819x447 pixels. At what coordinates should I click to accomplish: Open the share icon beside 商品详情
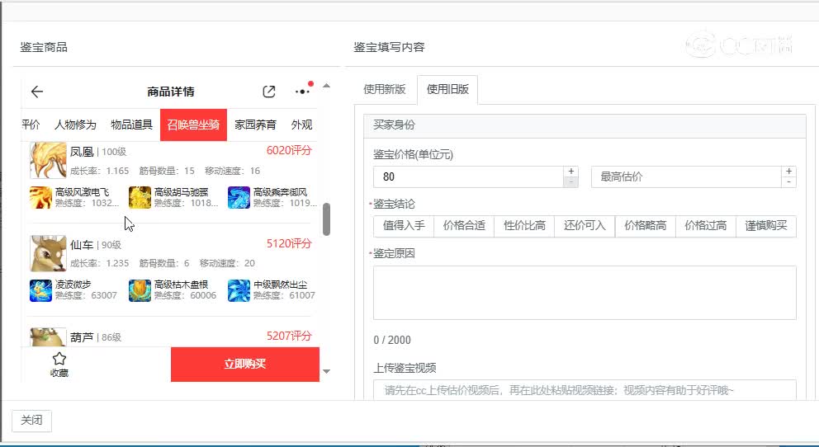268,92
